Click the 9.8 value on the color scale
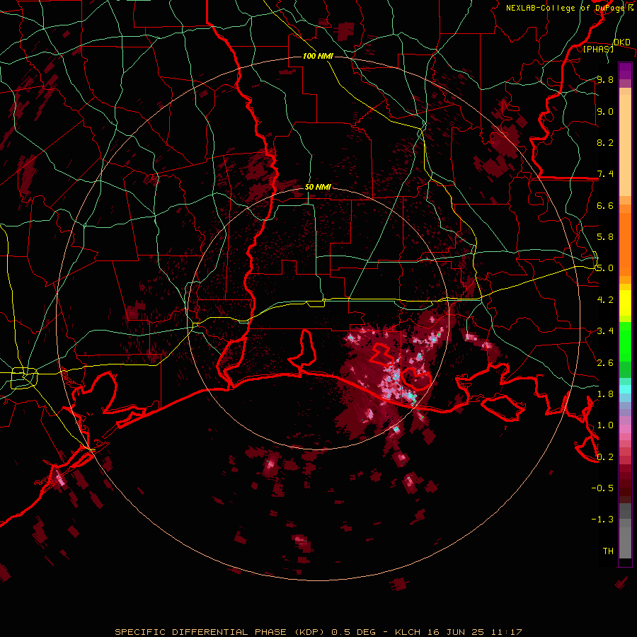This screenshot has width=637, height=637. point(605,80)
